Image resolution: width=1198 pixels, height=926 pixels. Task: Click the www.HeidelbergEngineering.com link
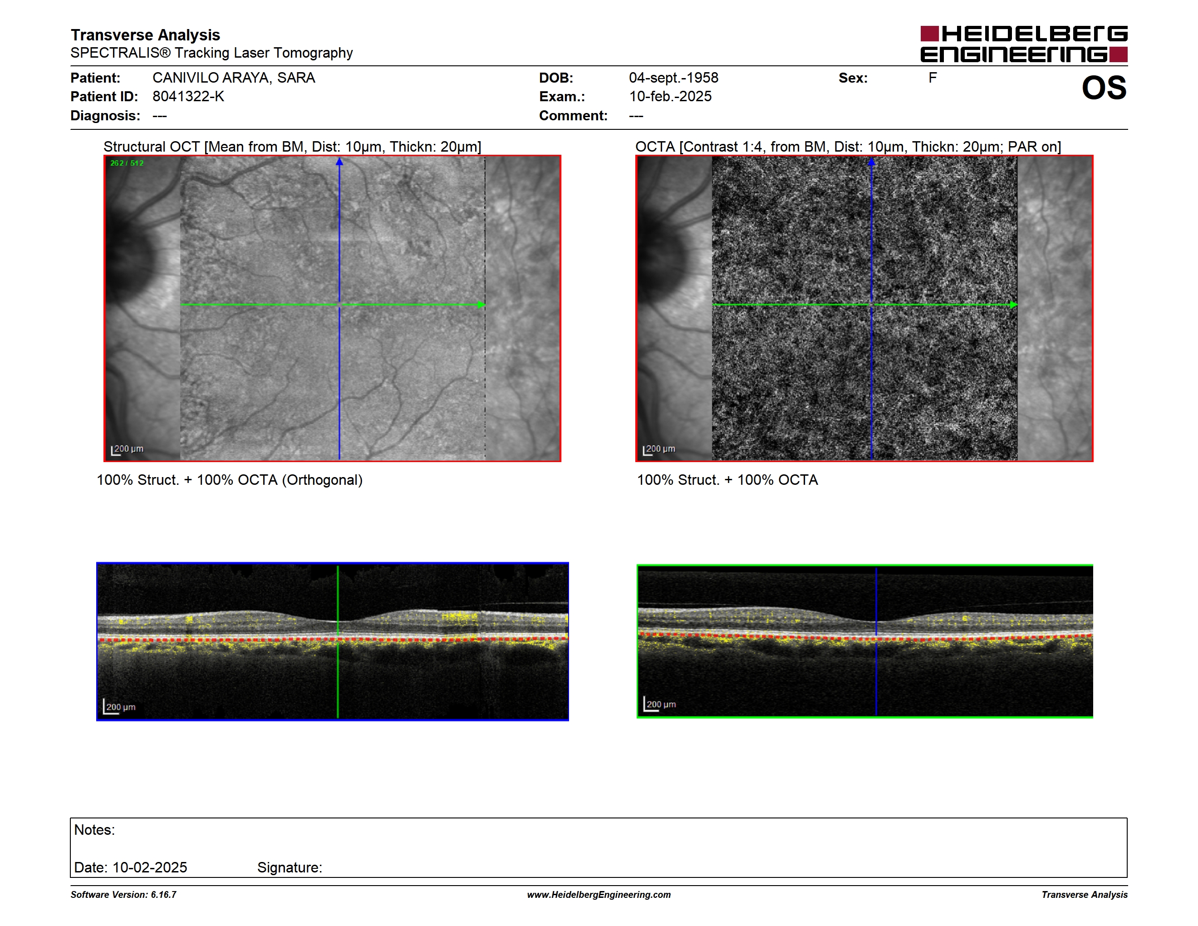click(599, 895)
